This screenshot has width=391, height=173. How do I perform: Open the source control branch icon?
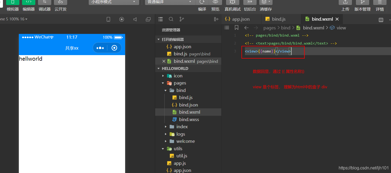(182, 19)
